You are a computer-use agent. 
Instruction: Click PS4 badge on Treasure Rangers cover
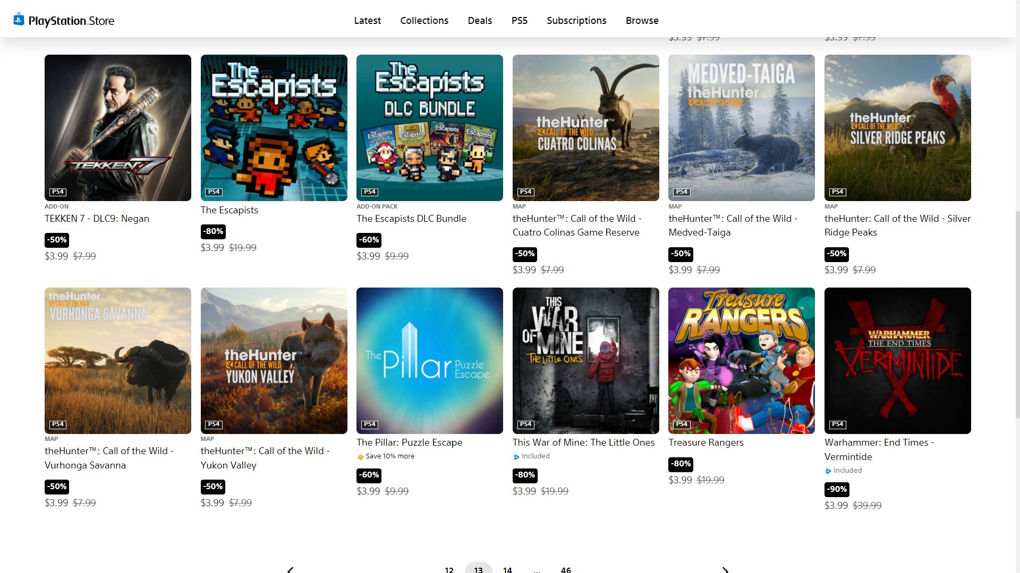(x=681, y=424)
